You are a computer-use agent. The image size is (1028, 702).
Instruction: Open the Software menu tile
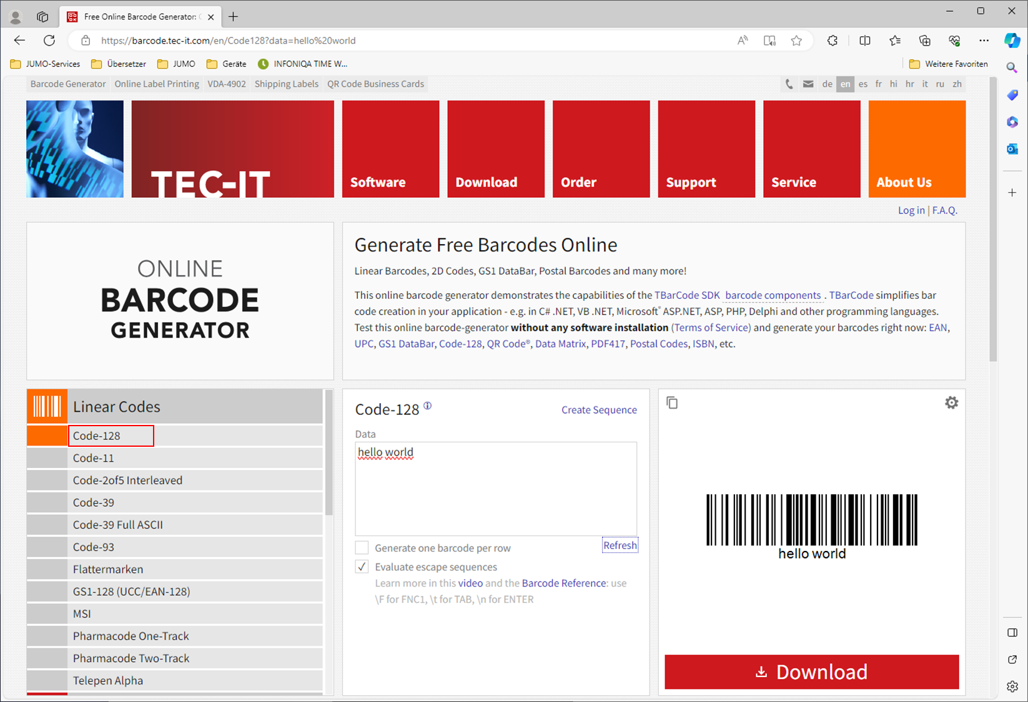click(390, 149)
